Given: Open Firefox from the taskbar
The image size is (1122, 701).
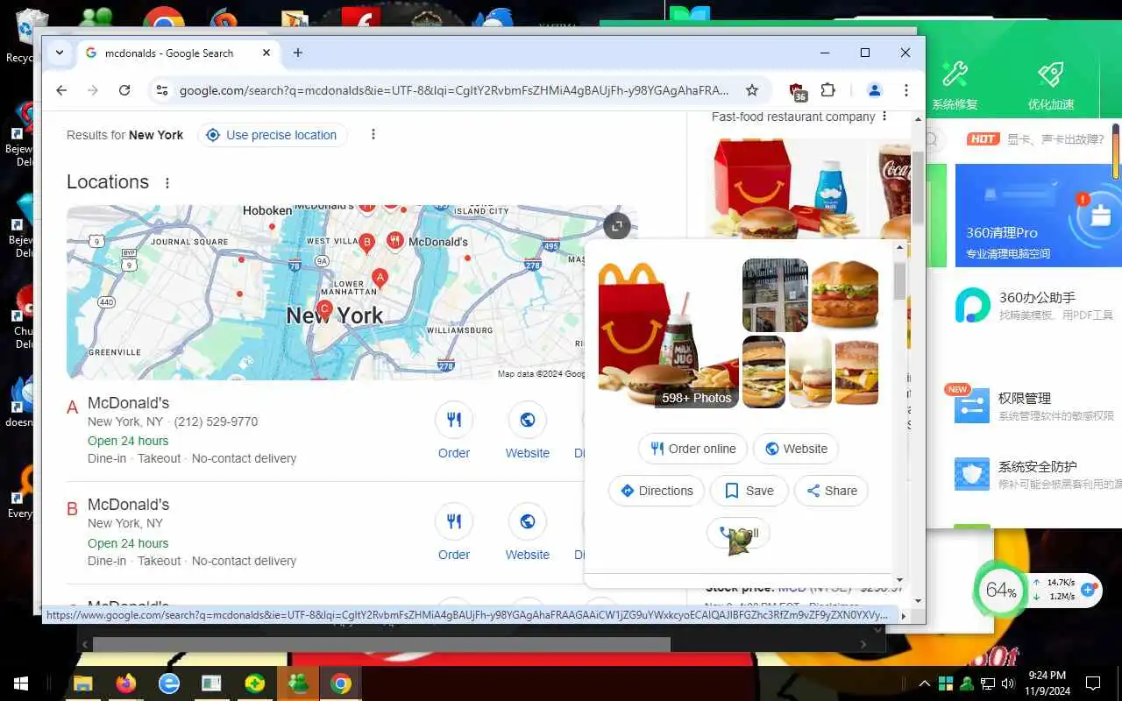Looking at the screenshot, I should (126, 683).
